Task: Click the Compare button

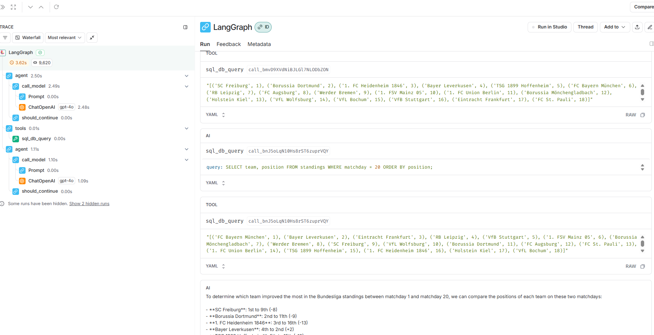Action: pos(643,7)
